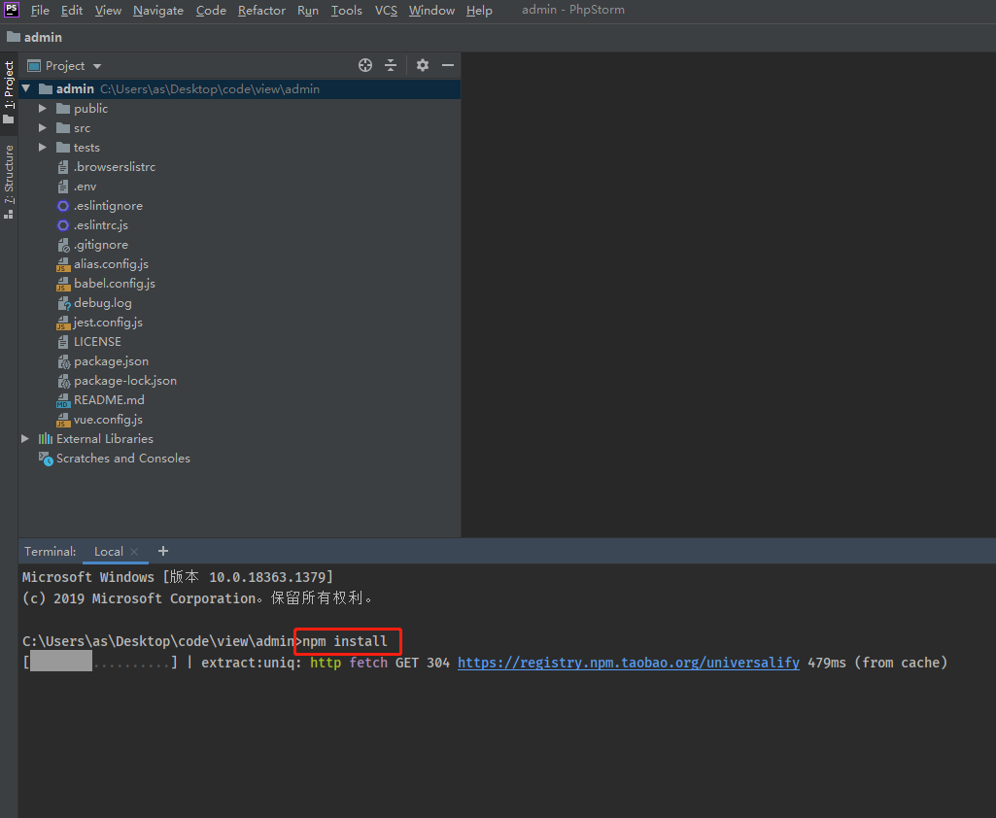996x818 pixels.
Task: Click the package-lock.json file icon
Action: 63,381
